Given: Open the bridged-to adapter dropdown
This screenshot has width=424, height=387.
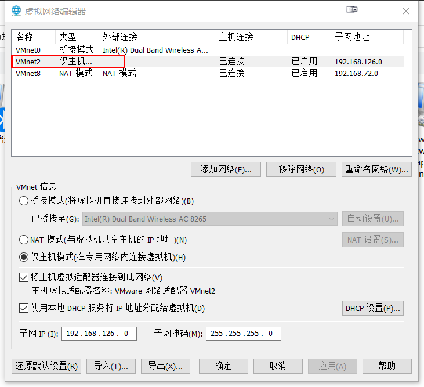Looking at the screenshot, I should click(210, 219).
